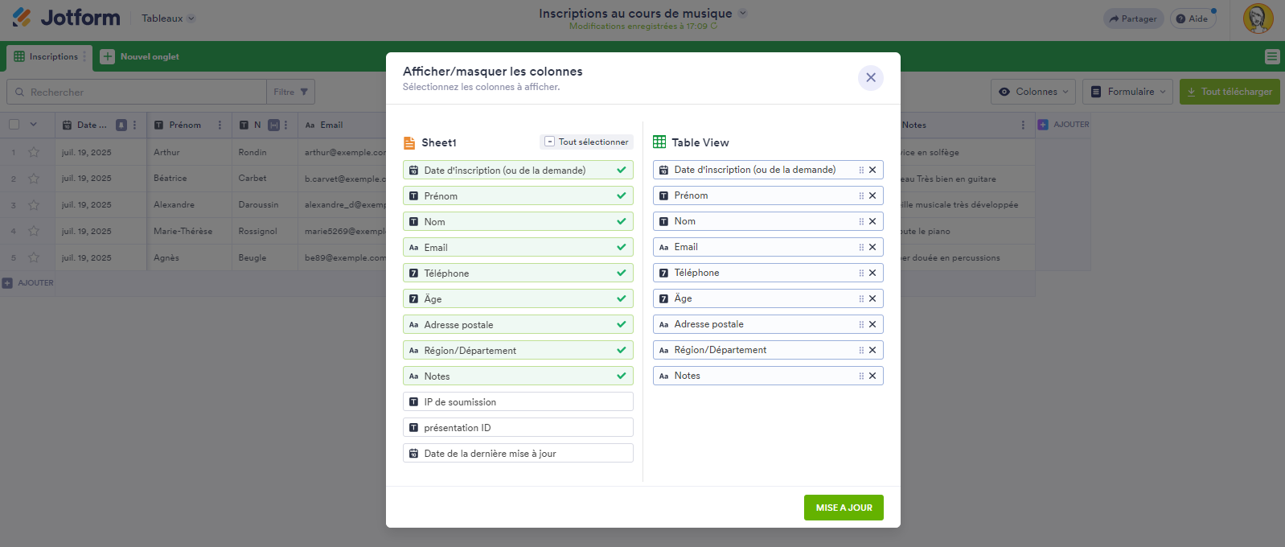Remove Email column from Table View
The width and height of the screenshot is (1285, 547).
tap(872, 247)
